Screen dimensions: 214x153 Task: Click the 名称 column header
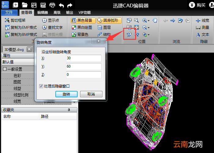click(x=20, y=116)
